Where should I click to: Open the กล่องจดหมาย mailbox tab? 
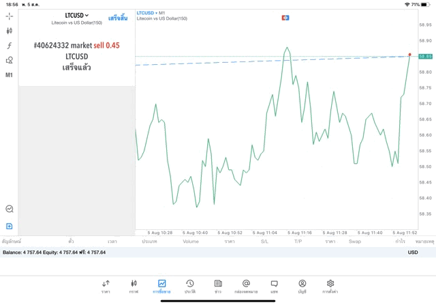coord(246,287)
